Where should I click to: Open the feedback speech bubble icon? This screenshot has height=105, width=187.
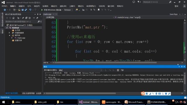tap(134, 2)
